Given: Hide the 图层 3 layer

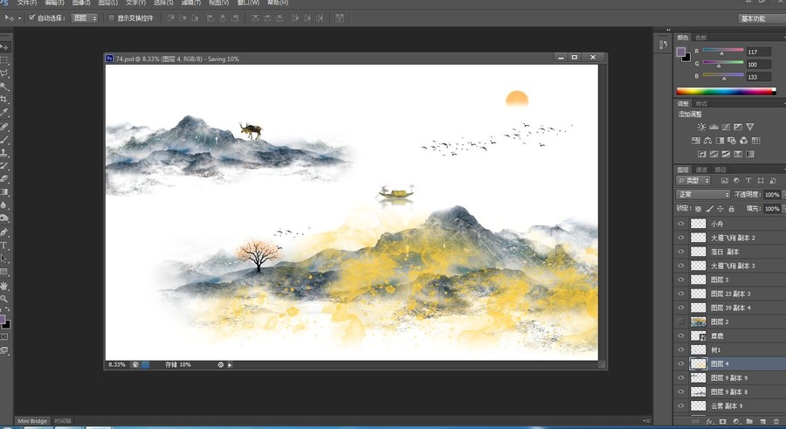Looking at the screenshot, I should pyautogui.click(x=680, y=280).
